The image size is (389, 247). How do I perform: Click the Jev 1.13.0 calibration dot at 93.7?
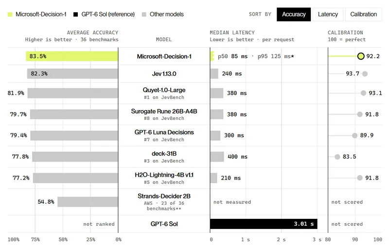pos(365,73)
